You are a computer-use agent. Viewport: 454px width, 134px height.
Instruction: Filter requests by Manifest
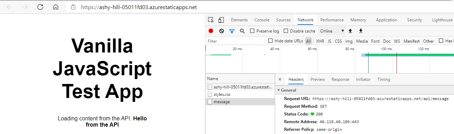412,41
